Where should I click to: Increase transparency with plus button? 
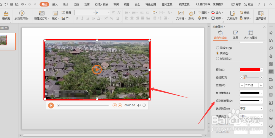(x=262, y=77)
